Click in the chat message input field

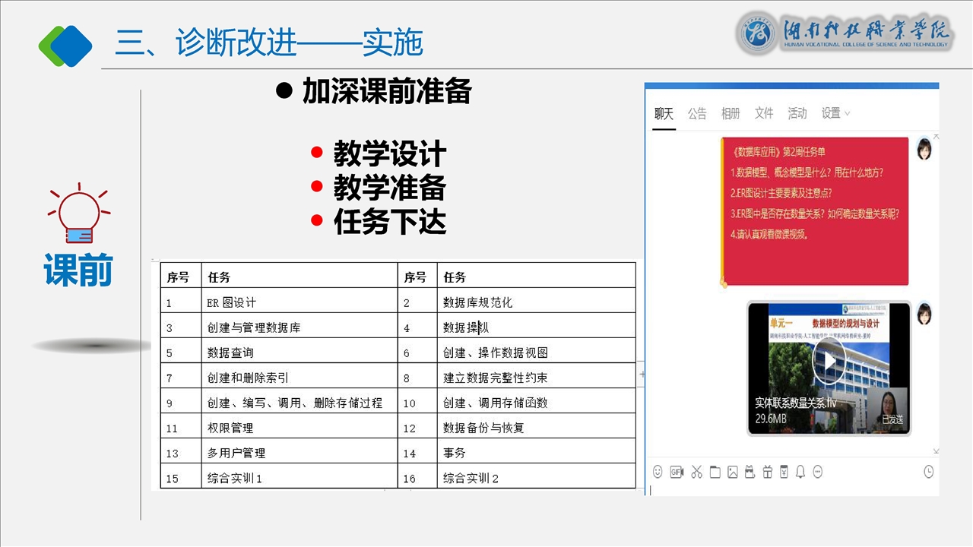point(791,489)
